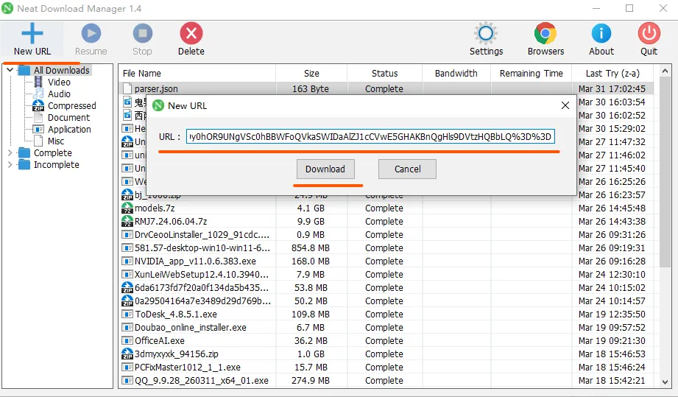Click the Neat Download Manager title icon
Screen dimensions: 678x397
coord(7,8)
